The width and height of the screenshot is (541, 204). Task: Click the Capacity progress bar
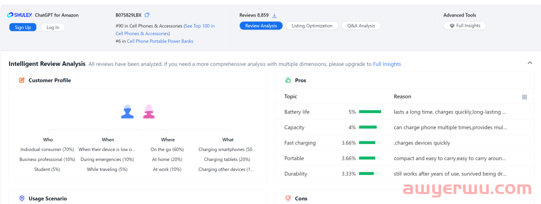(370, 127)
